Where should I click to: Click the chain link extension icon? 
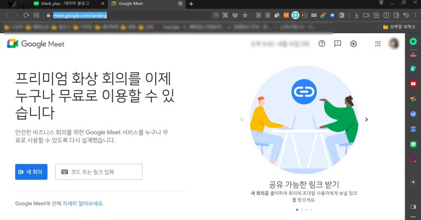point(323,15)
